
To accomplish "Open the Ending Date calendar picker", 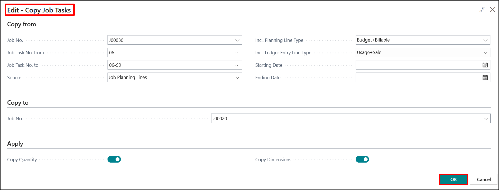I will [x=485, y=78].
